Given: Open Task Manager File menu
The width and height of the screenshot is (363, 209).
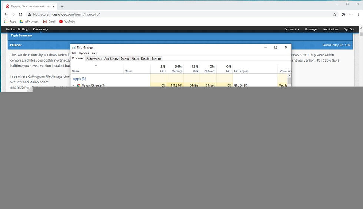Looking at the screenshot, I should 74,53.
